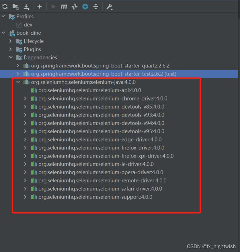Select spring-boot-starter-test:2.6.2 (test) text

104,74
